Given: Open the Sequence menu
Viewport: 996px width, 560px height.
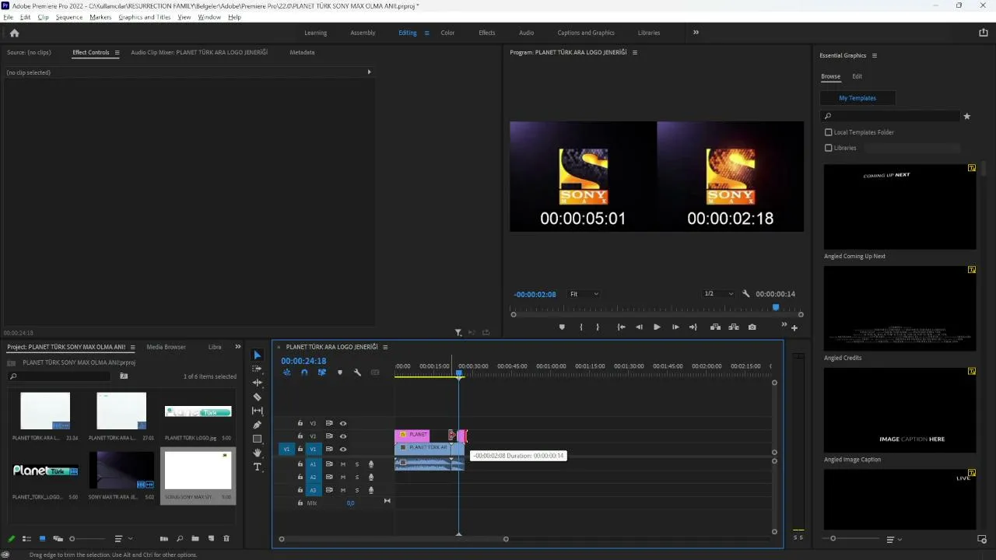Looking at the screenshot, I should pos(69,17).
